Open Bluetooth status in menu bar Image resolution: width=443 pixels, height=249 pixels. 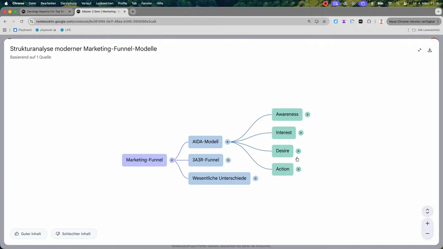pos(372,3)
